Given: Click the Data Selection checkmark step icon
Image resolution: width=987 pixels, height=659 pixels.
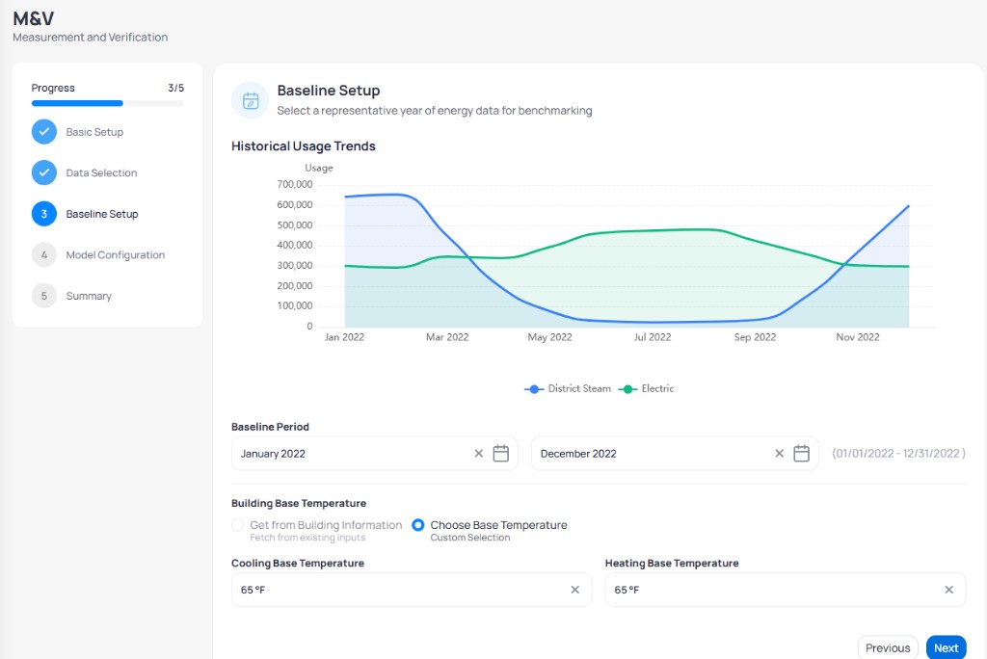Looking at the screenshot, I should 44,173.
